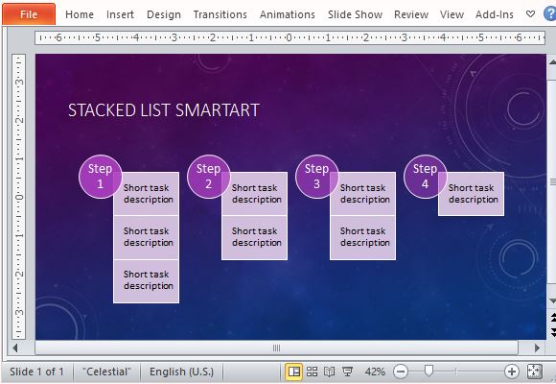This screenshot has height=384, width=556.
Task: Select third task box under Step 1
Action: 146,280
